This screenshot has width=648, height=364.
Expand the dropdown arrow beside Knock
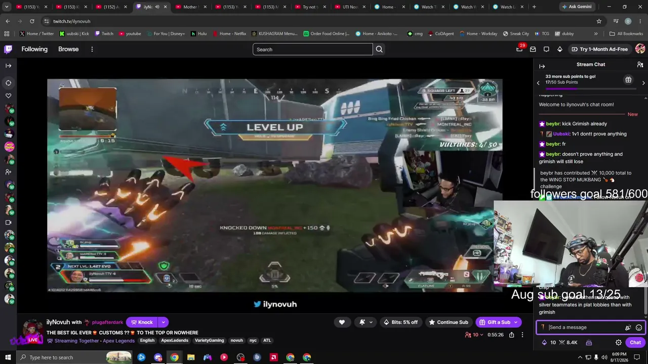pos(163,322)
